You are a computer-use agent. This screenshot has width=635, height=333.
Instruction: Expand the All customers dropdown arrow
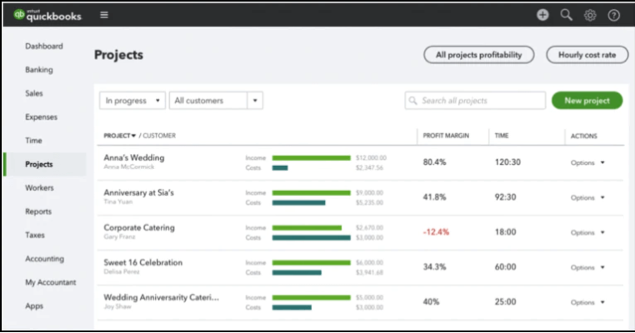pyautogui.click(x=255, y=101)
